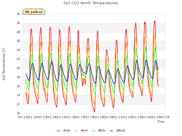Click the orange -4cm legend color marker
Image resolution: width=182 pixels, height=136 pixels.
[76, 131]
